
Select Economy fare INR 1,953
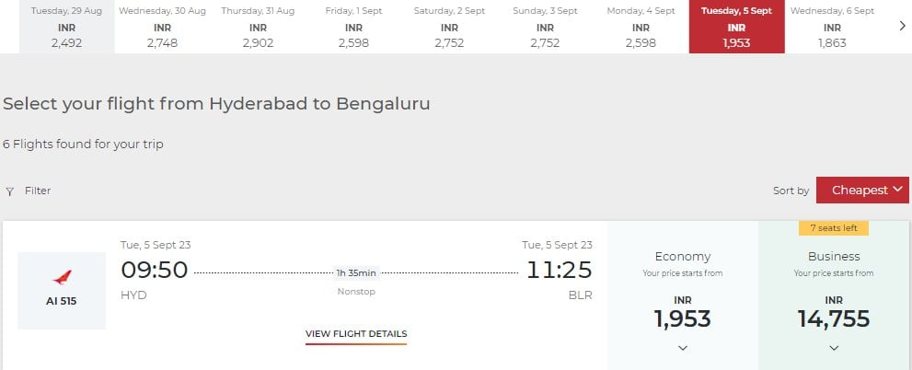pos(683,313)
